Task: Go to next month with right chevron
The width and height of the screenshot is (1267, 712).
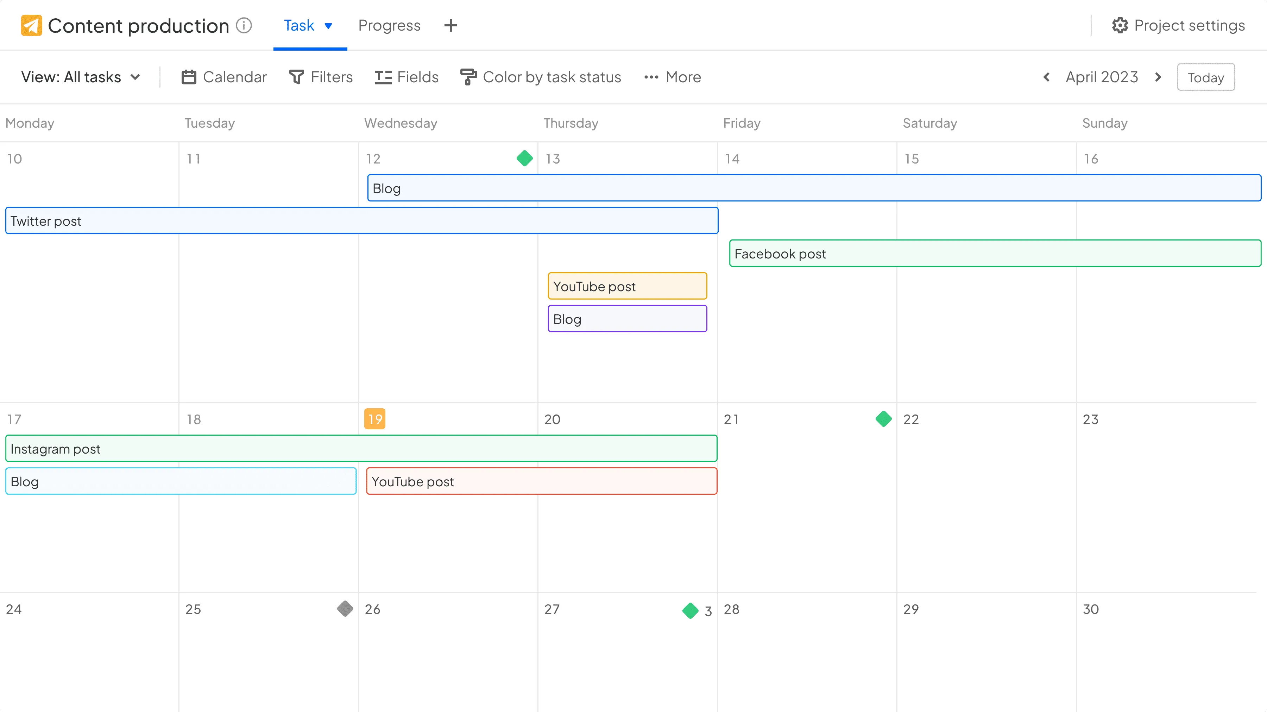Action: tap(1158, 77)
